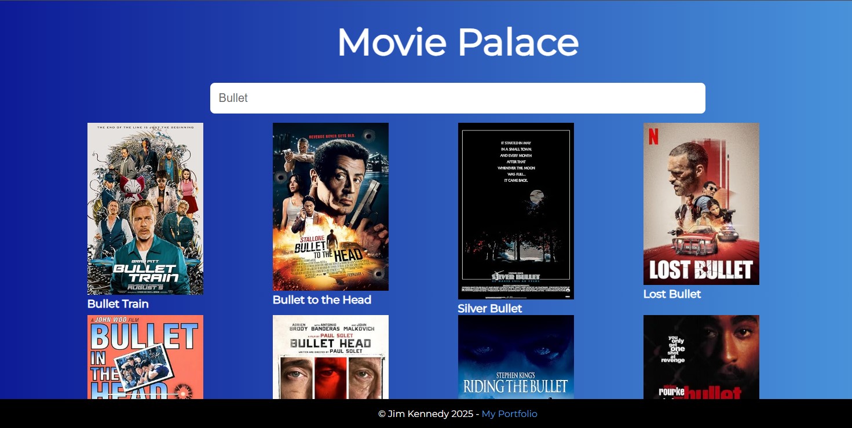Click the "© Jim Kennedy 2025" footer text
The width and height of the screenshot is (852, 428).
(x=425, y=414)
